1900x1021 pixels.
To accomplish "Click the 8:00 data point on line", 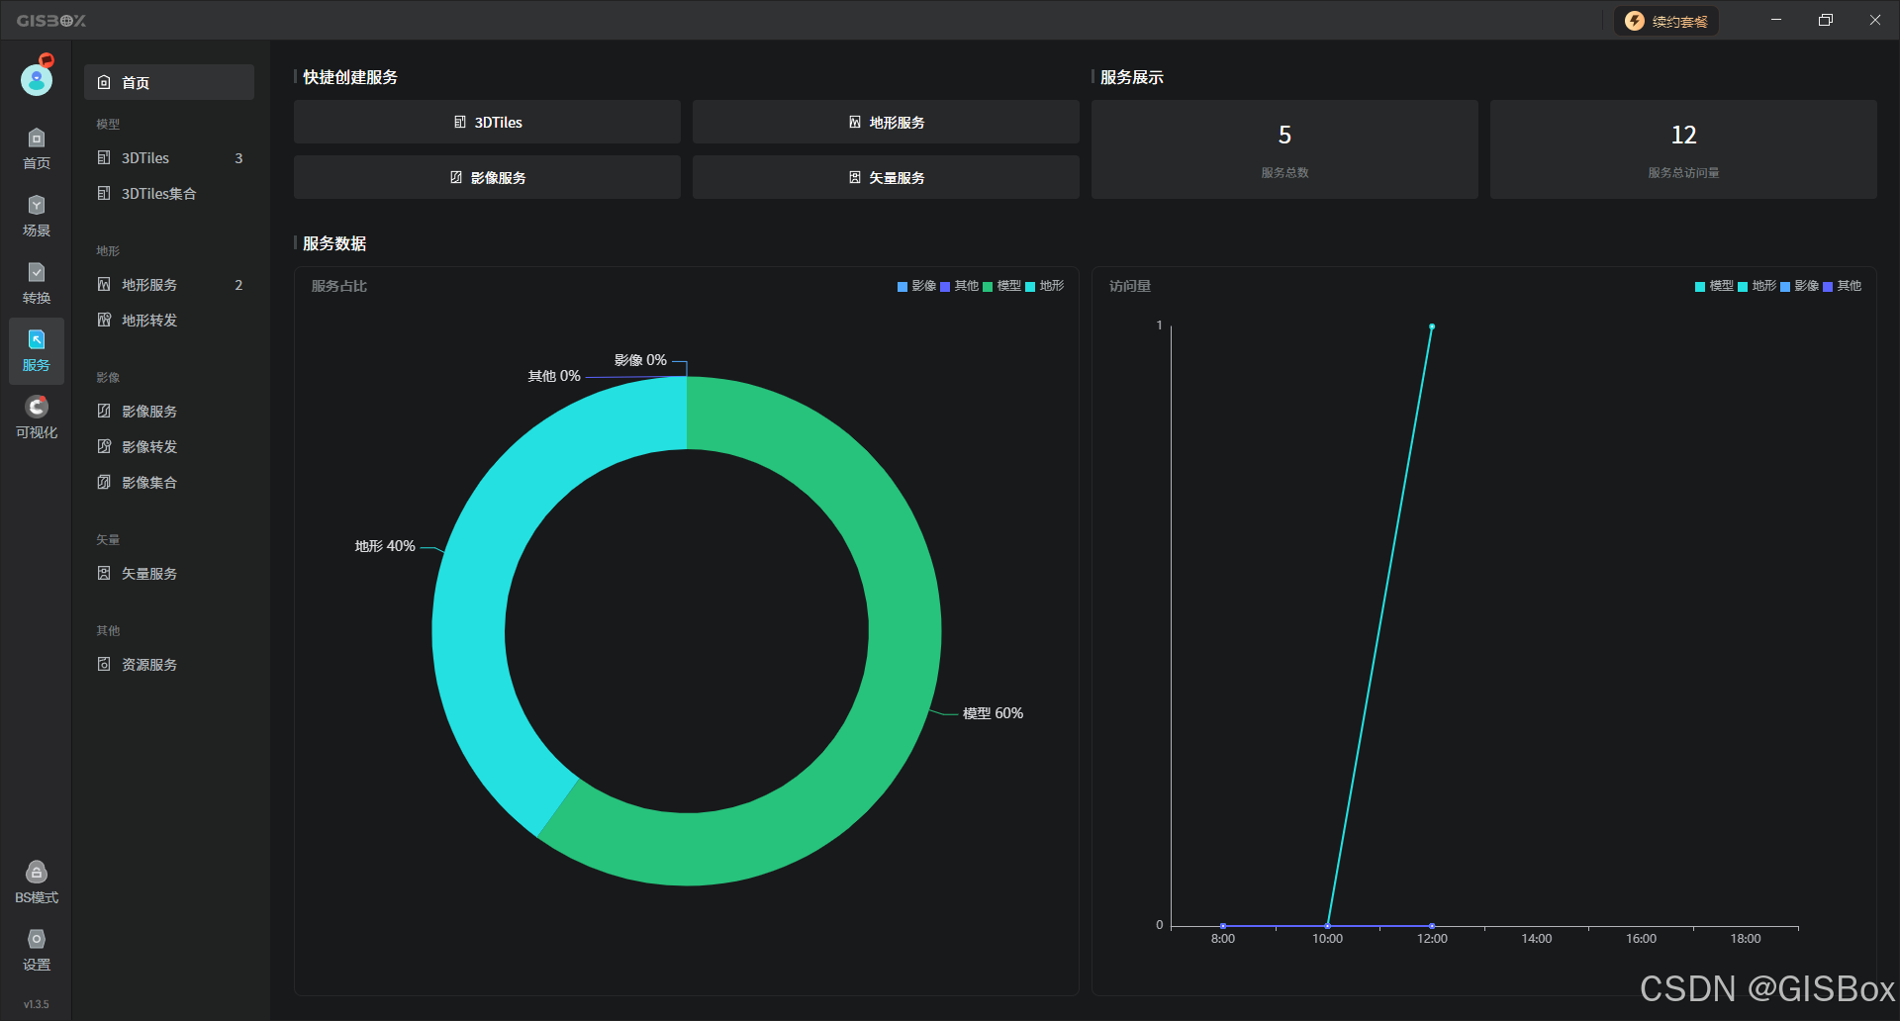I will click(1223, 926).
